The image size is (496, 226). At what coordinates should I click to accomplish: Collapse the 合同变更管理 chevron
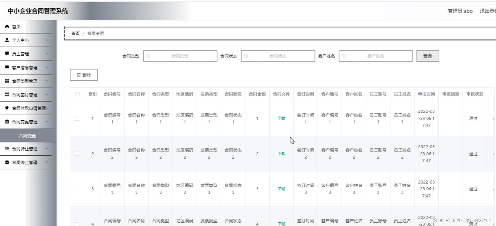click(47, 122)
